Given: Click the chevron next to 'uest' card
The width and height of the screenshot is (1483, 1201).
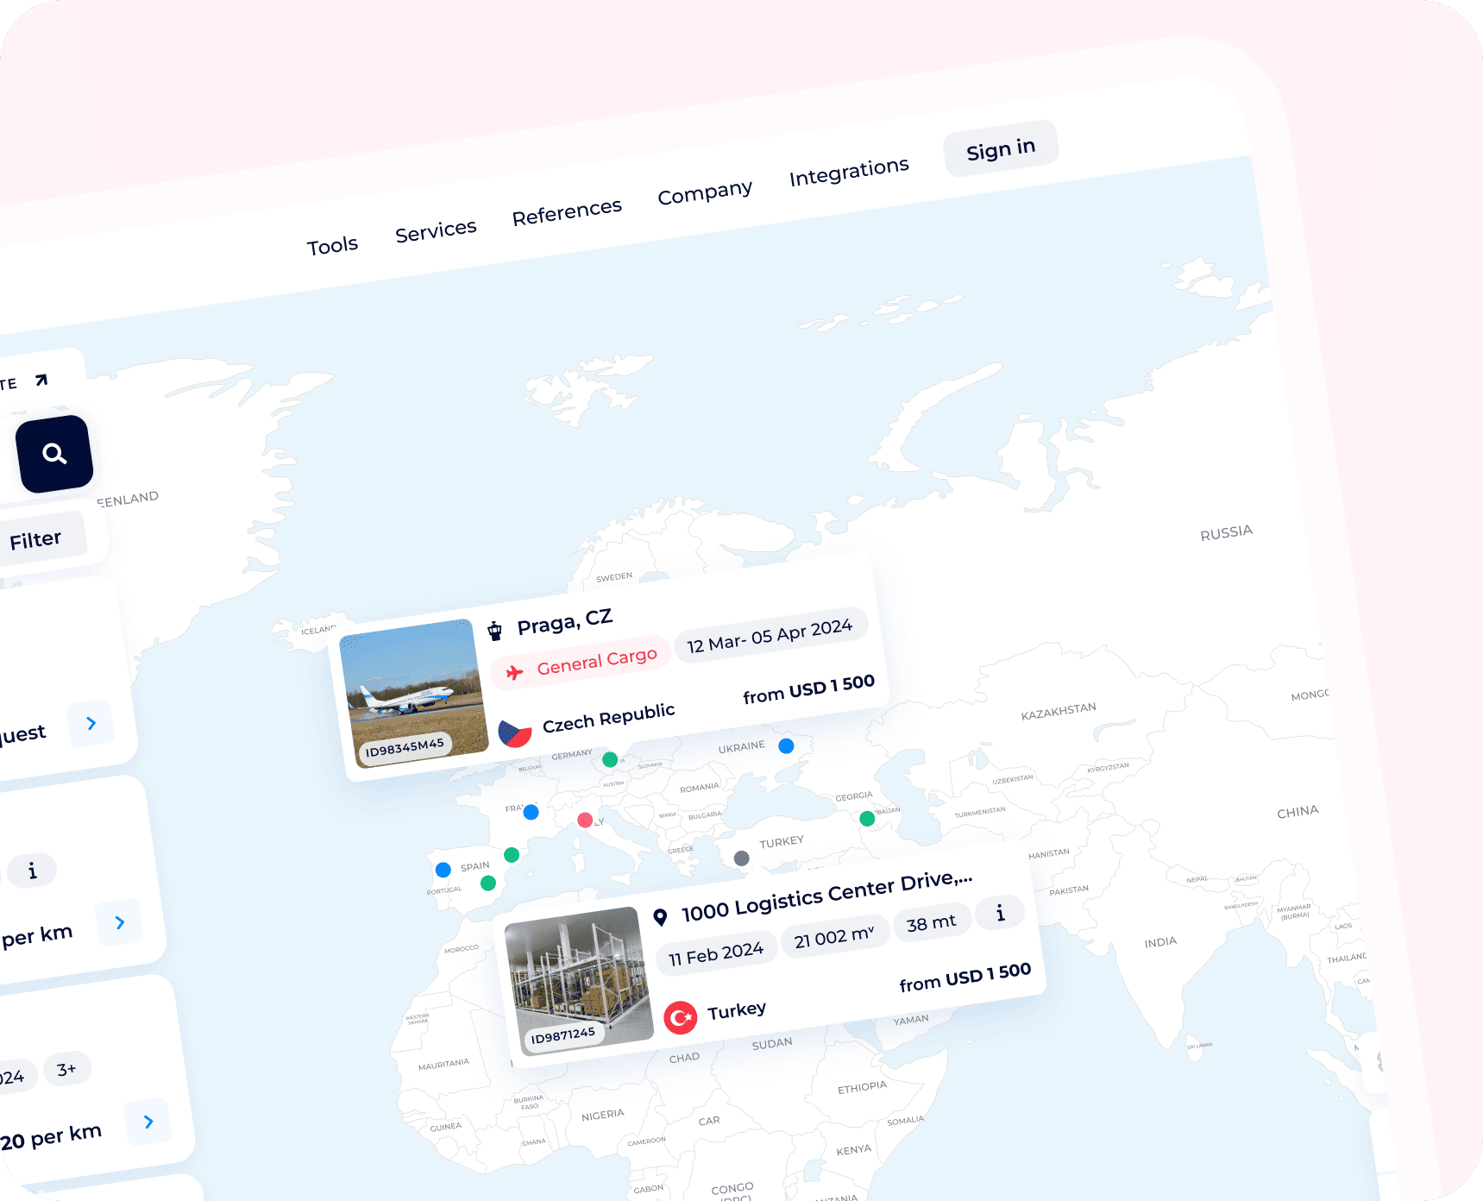Looking at the screenshot, I should point(91,723).
